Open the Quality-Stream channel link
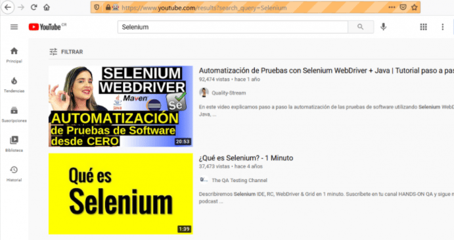 (229, 93)
